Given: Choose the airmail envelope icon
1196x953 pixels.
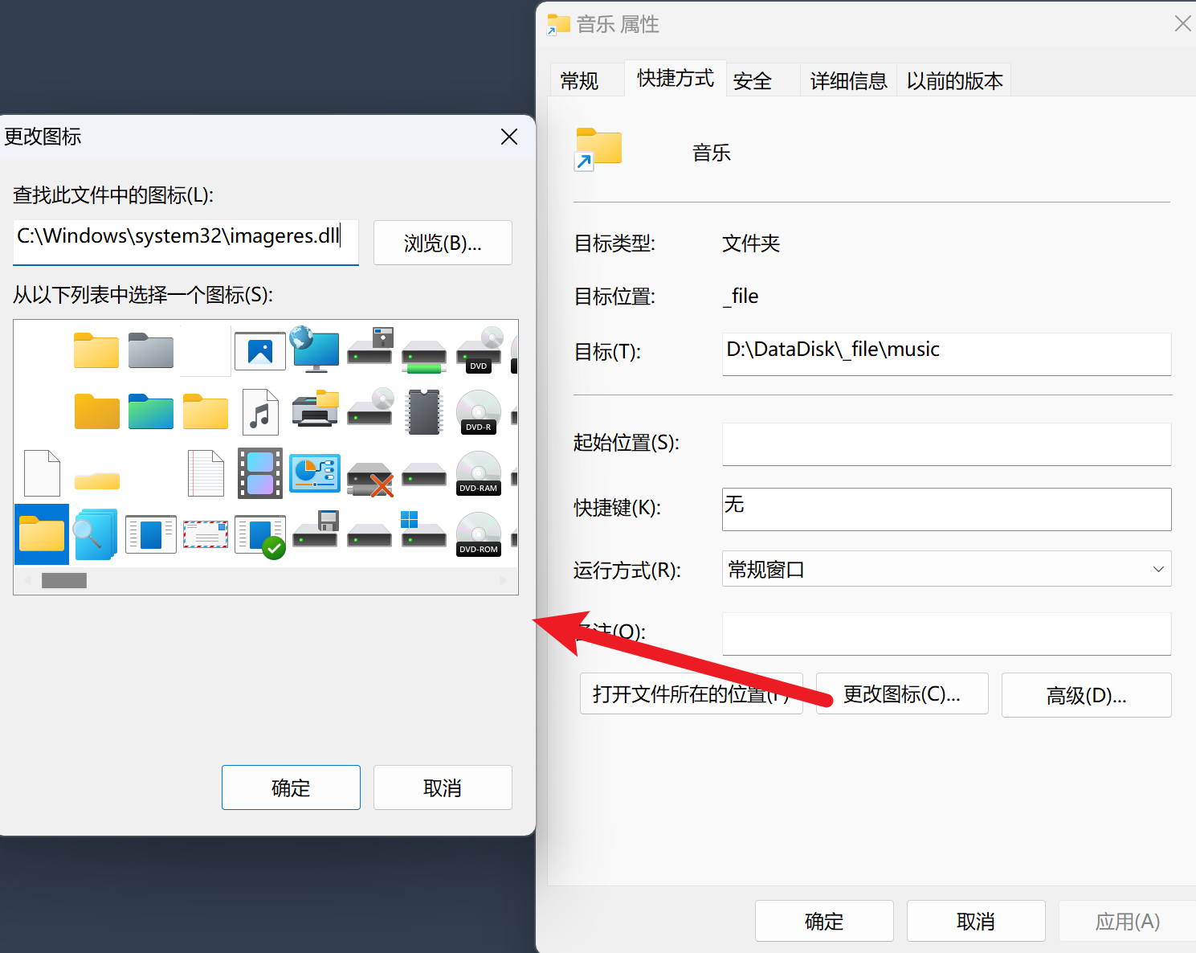Looking at the screenshot, I should pos(206,534).
